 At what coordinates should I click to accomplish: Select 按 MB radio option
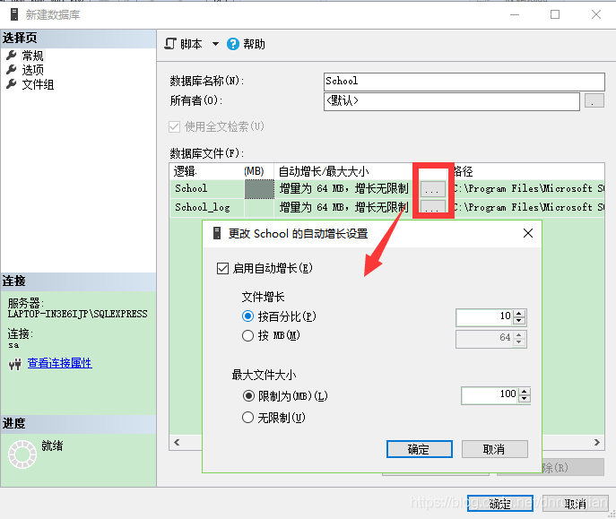pos(248,336)
